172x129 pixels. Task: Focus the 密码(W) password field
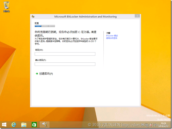(65, 54)
